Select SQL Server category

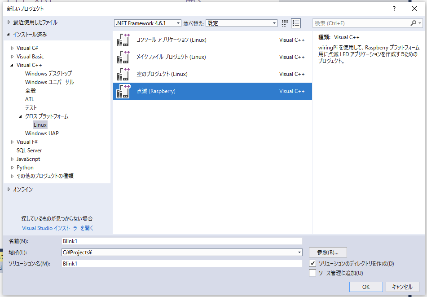[29, 151]
